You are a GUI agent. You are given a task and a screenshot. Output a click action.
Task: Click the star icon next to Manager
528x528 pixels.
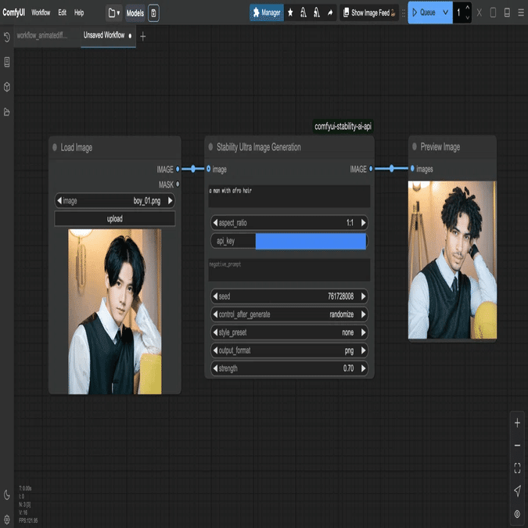click(290, 13)
